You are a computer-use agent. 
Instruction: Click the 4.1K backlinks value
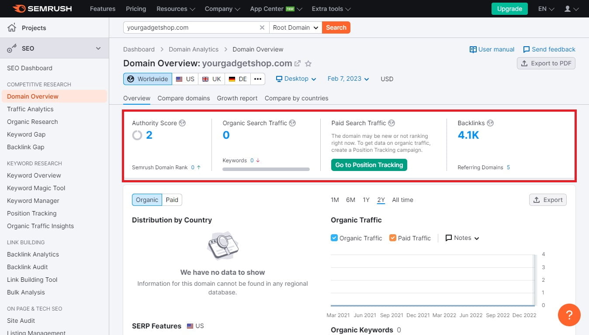(468, 135)
